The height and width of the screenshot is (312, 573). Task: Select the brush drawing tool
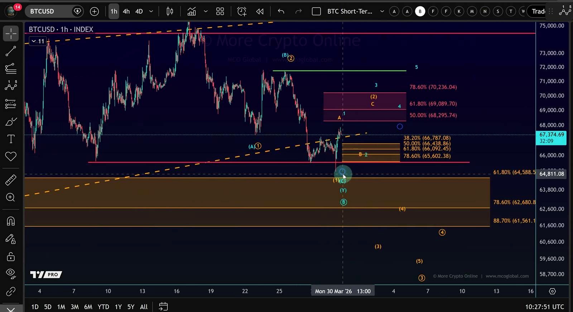tap(11, 122)
